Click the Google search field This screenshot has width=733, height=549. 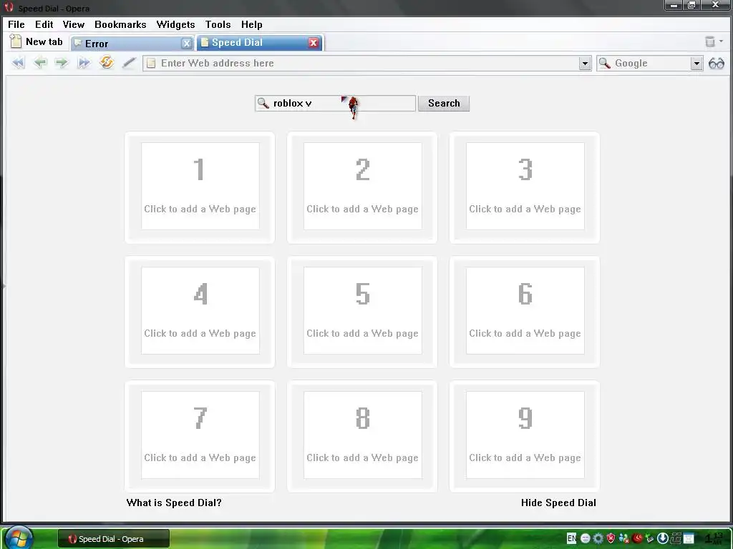(650, 63)
